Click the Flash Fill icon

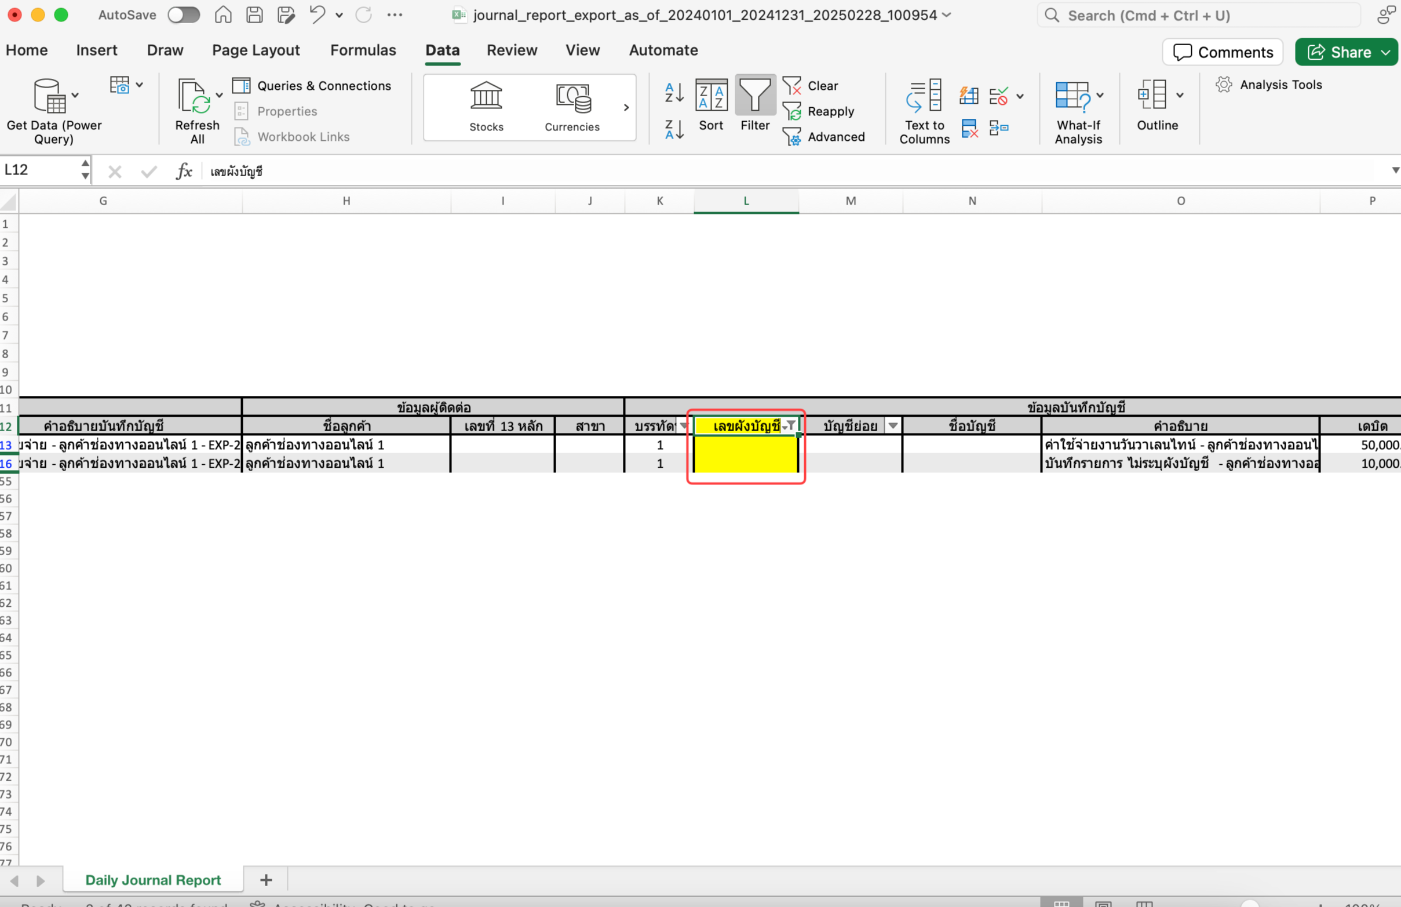(969, 95)
